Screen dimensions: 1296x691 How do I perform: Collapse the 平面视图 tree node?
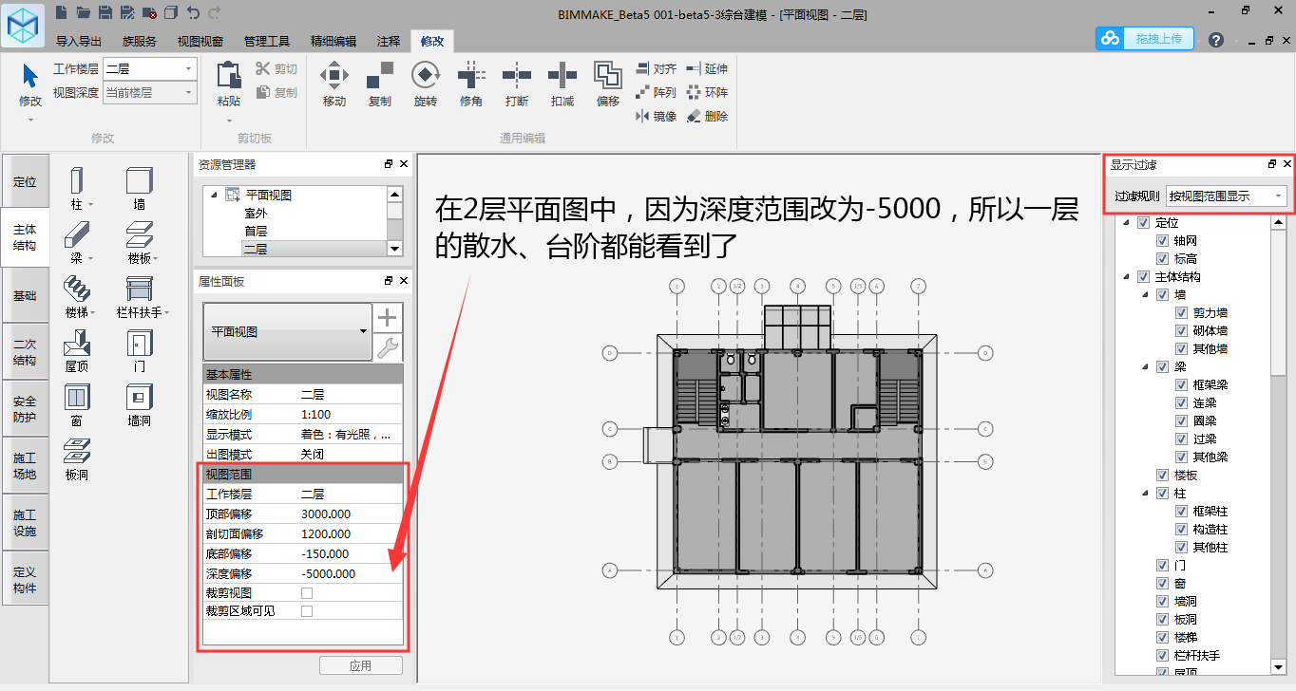click(214, 196)
